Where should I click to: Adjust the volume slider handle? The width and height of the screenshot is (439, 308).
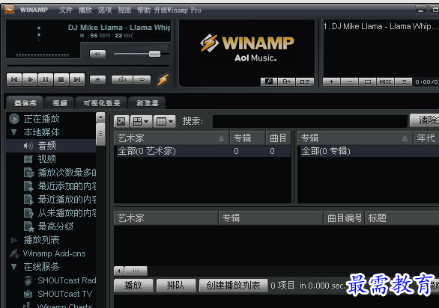pyautogui.click(x=154, y=54)
